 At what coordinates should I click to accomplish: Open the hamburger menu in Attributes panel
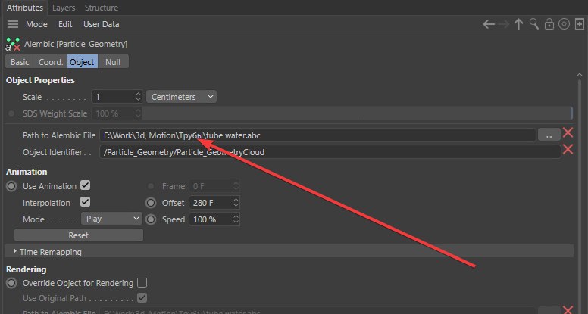coord(13,24)
